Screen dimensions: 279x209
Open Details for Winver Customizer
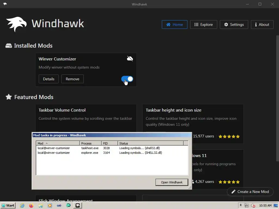point(48,79)
